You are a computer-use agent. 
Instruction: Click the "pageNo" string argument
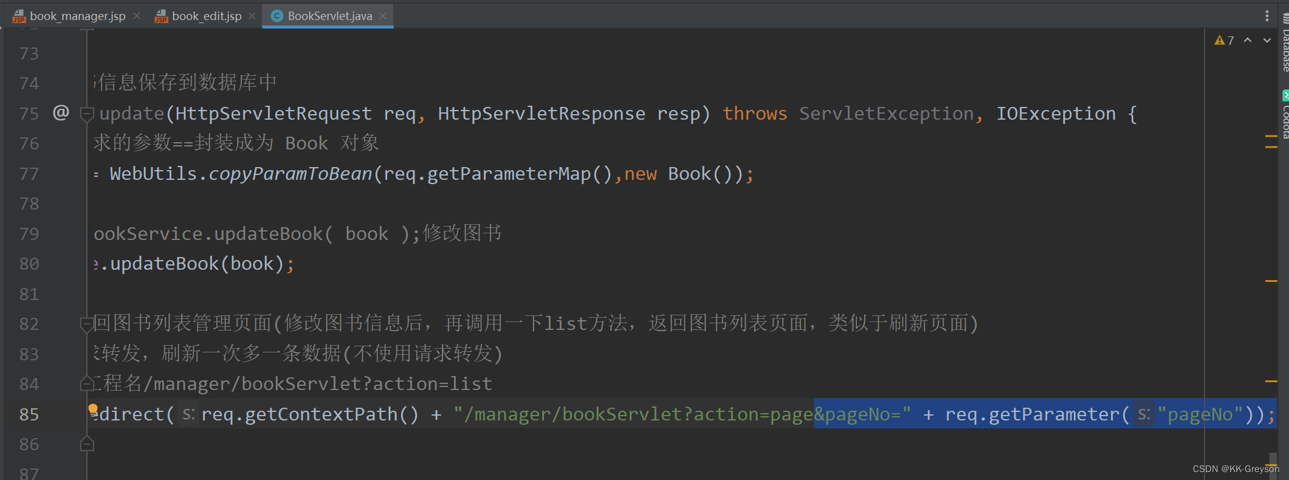pyautogui.click(x=1200, y=414)
